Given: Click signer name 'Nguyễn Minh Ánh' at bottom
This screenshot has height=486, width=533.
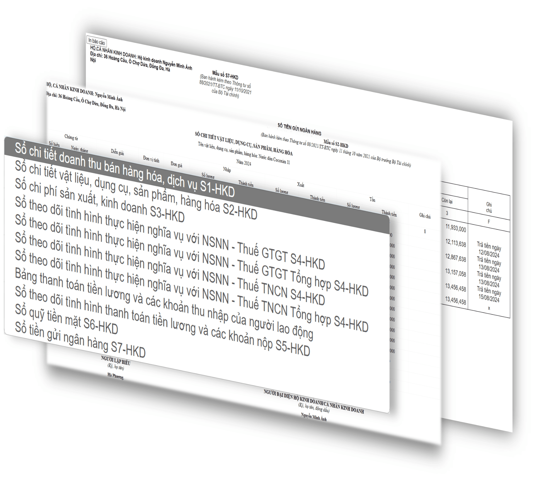Looking at the screenshot, I should coord(314,417).
